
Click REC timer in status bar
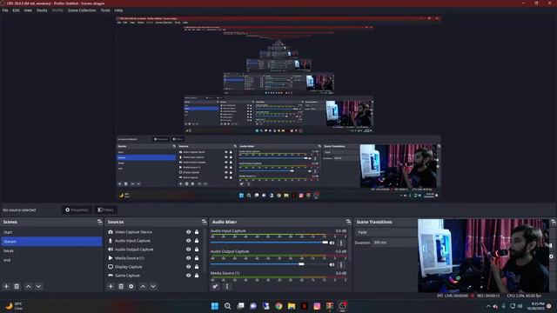pyautogui.click(x=487, y=296)
